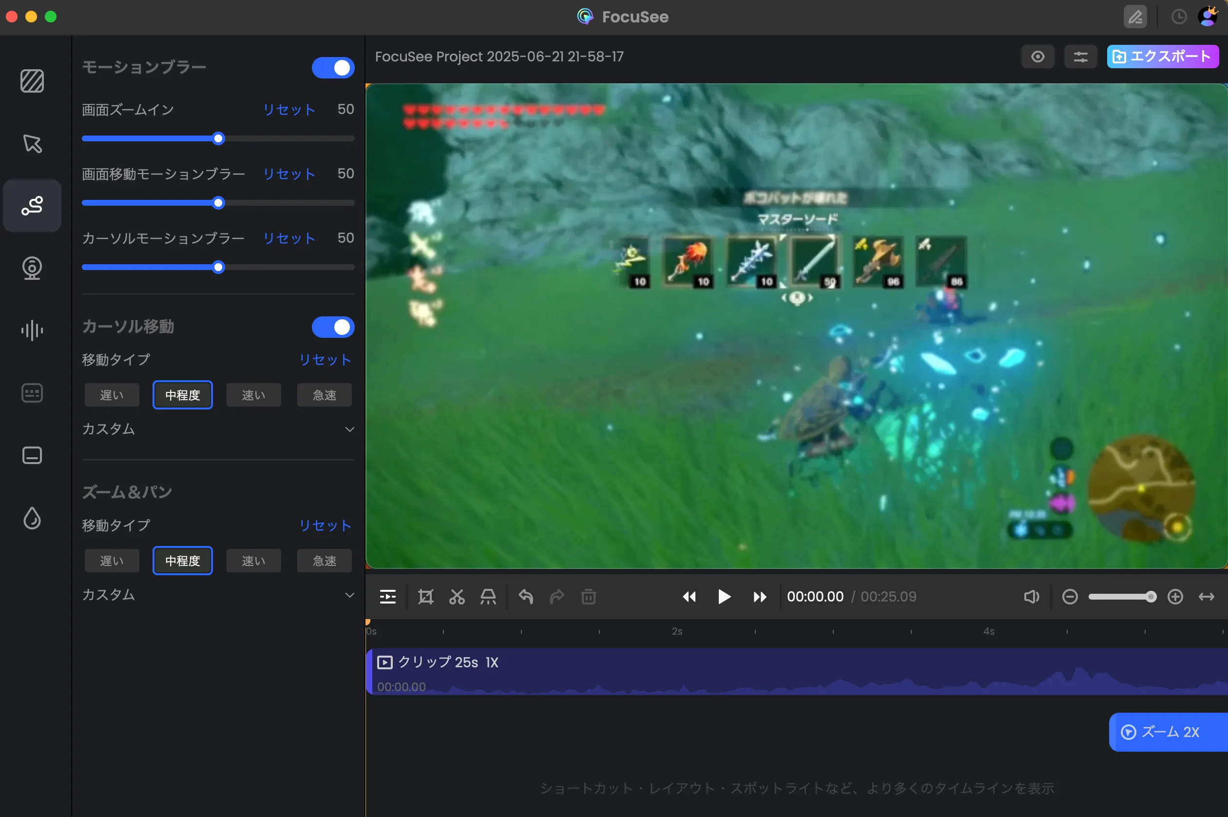Open the adjustment sliders settings button

(x=1081, y=56)
